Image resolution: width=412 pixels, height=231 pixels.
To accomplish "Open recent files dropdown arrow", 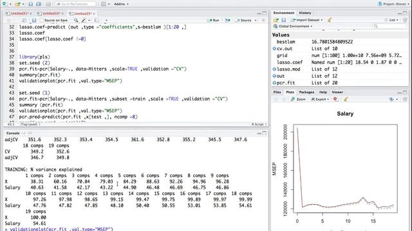I will [23, 4].
